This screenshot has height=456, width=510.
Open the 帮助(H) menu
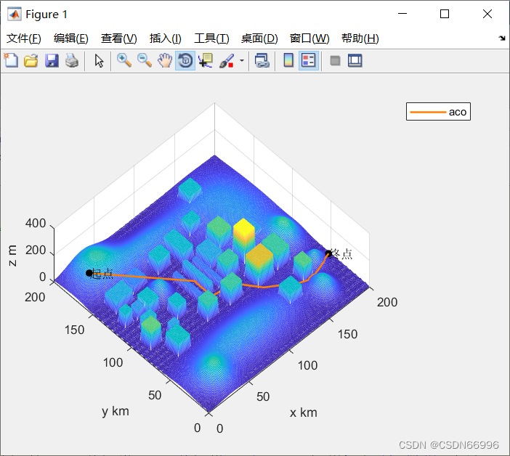tap(360, 38)
